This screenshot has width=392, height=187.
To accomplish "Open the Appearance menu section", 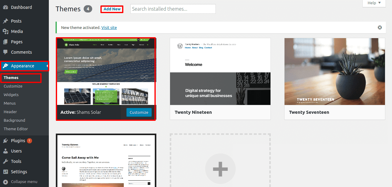I will [x=23, y=66].
